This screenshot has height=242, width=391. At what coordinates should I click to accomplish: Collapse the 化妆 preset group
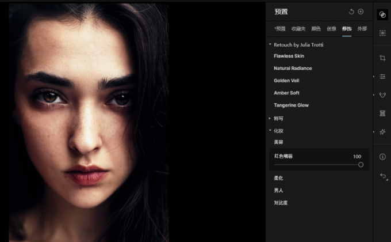270,130
